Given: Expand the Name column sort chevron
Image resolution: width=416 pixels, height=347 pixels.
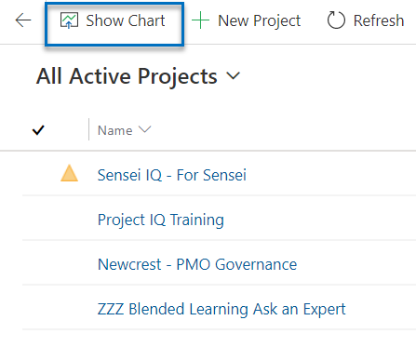Looking at the screenshot, I should coord(145,129).
